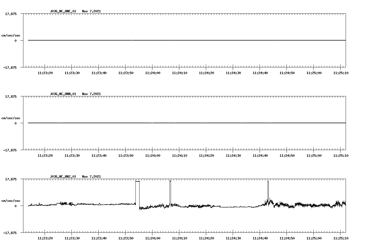The width and height of the screenshot is (365, 248).
Task: Select the Nov 7,2021 date beside the HNE title
Action: click(x=91, y=11)
